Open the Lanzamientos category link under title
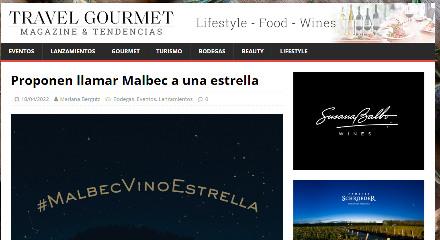Image resolution: width=440 pixels, height=240 pixels. (x=176, y=99)
